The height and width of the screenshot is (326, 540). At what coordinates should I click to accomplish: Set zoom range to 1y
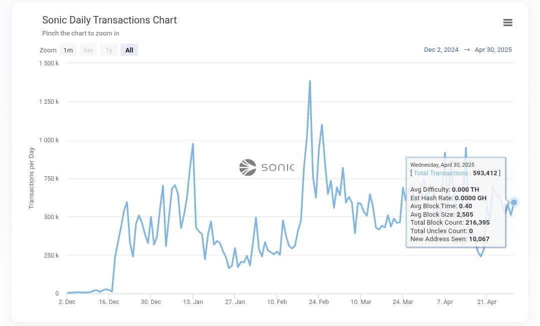[109, 50]
